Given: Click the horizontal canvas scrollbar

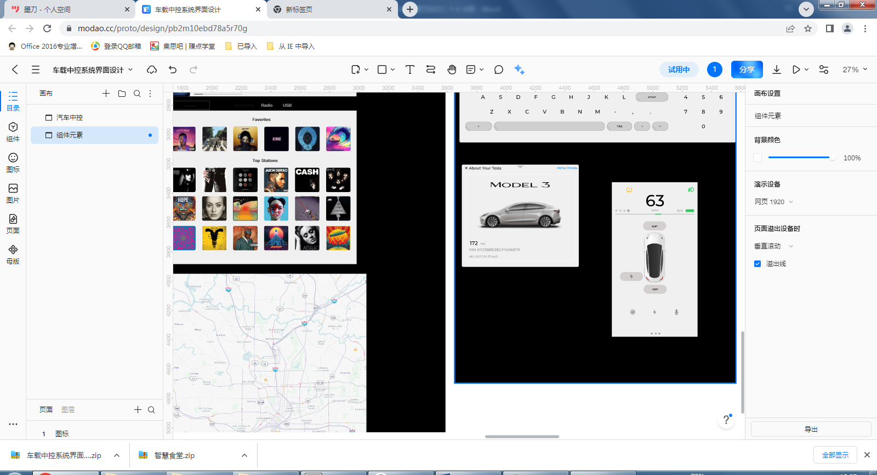Looking at the screenshot, I should (x=522, y=437).
